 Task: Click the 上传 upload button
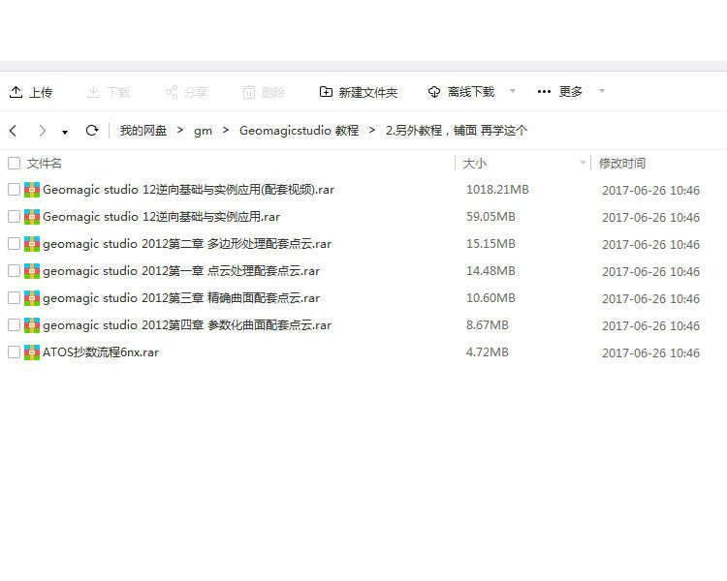click(x=31, y=92)
